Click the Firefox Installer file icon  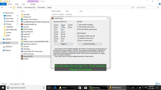click(x=22, y=29)
